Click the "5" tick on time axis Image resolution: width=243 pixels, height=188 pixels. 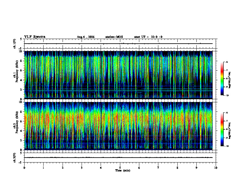[120, 168]
